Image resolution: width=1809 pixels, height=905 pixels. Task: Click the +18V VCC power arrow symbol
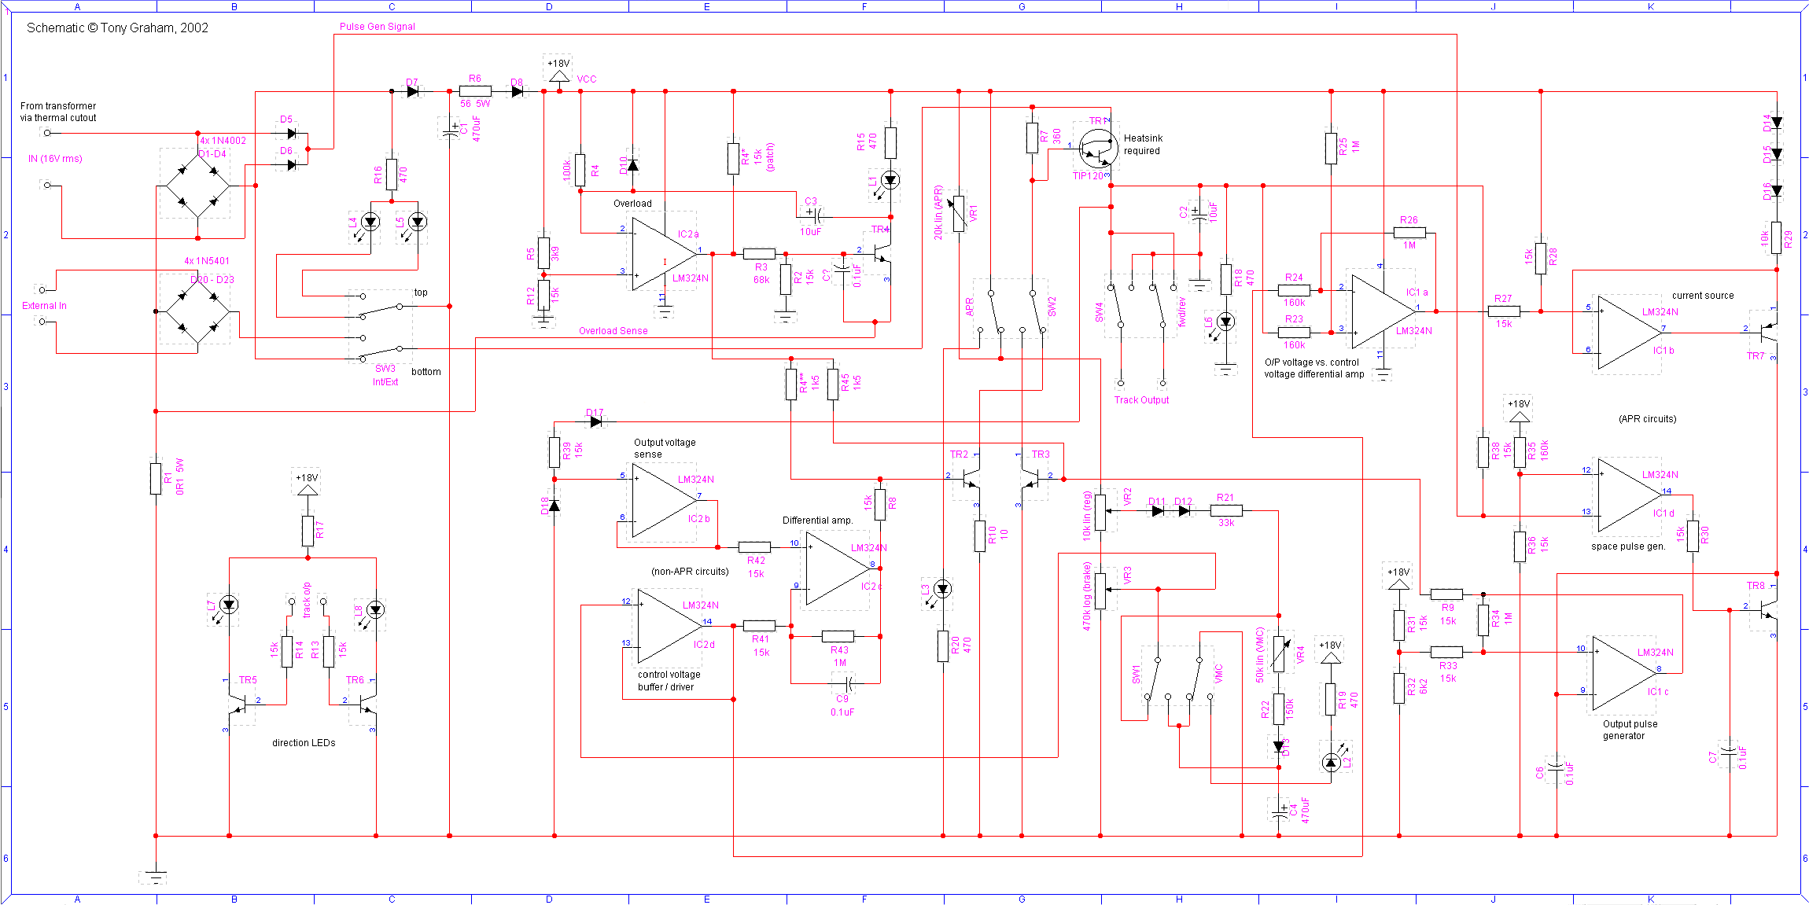coord(558,77)
